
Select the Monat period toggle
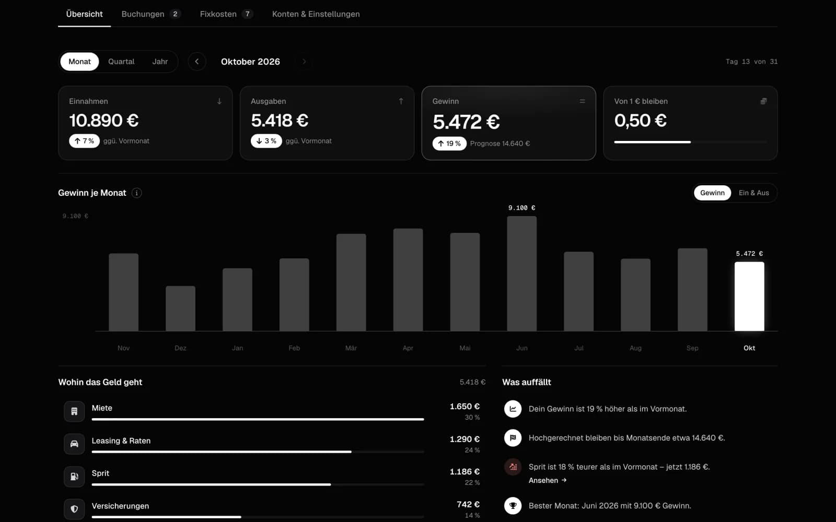pyautogui.click(x=79, y=62)
